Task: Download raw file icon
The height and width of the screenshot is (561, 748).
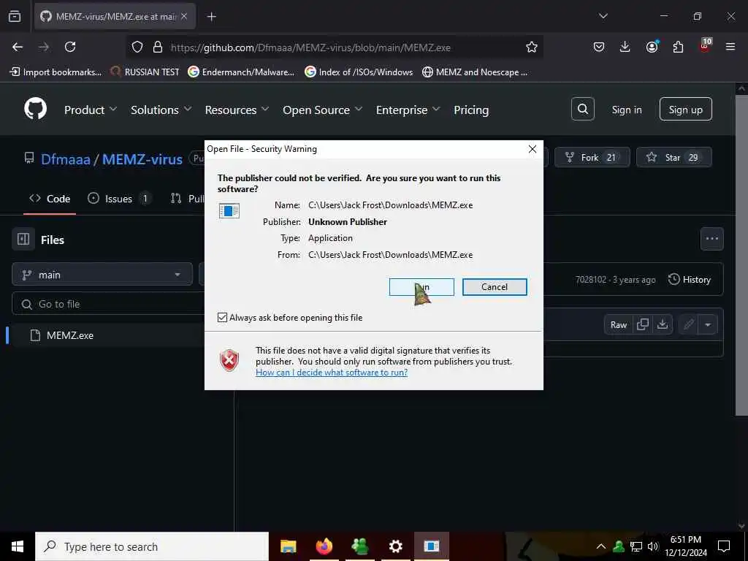Action: click(x=662, y=324)
